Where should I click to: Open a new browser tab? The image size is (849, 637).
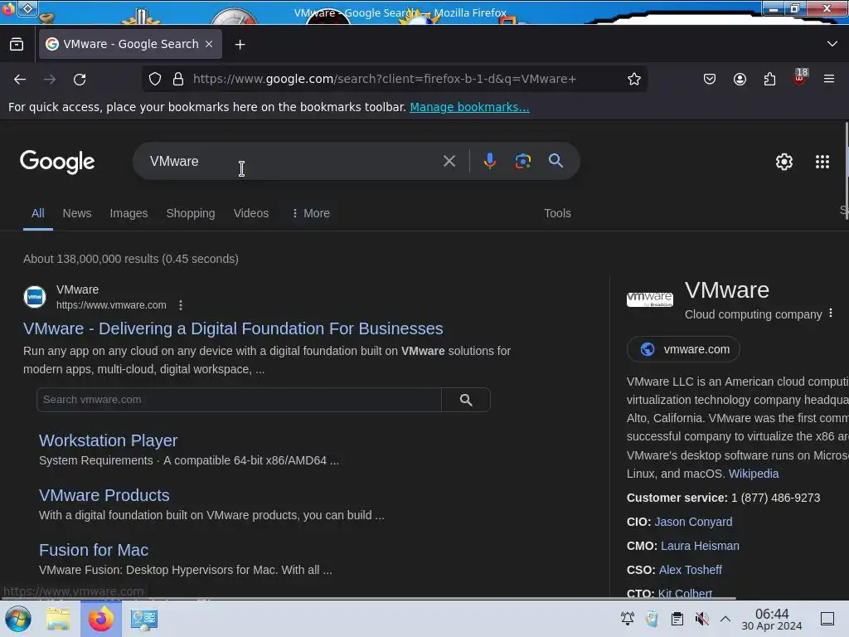pyautogui.click(x=240, y=45)
